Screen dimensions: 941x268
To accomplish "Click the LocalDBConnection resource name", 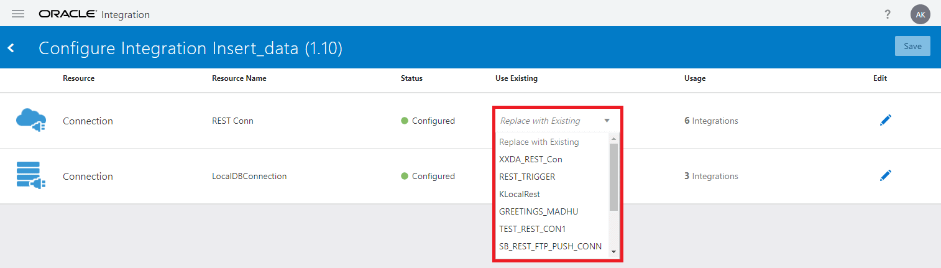I will click(249, 176).
